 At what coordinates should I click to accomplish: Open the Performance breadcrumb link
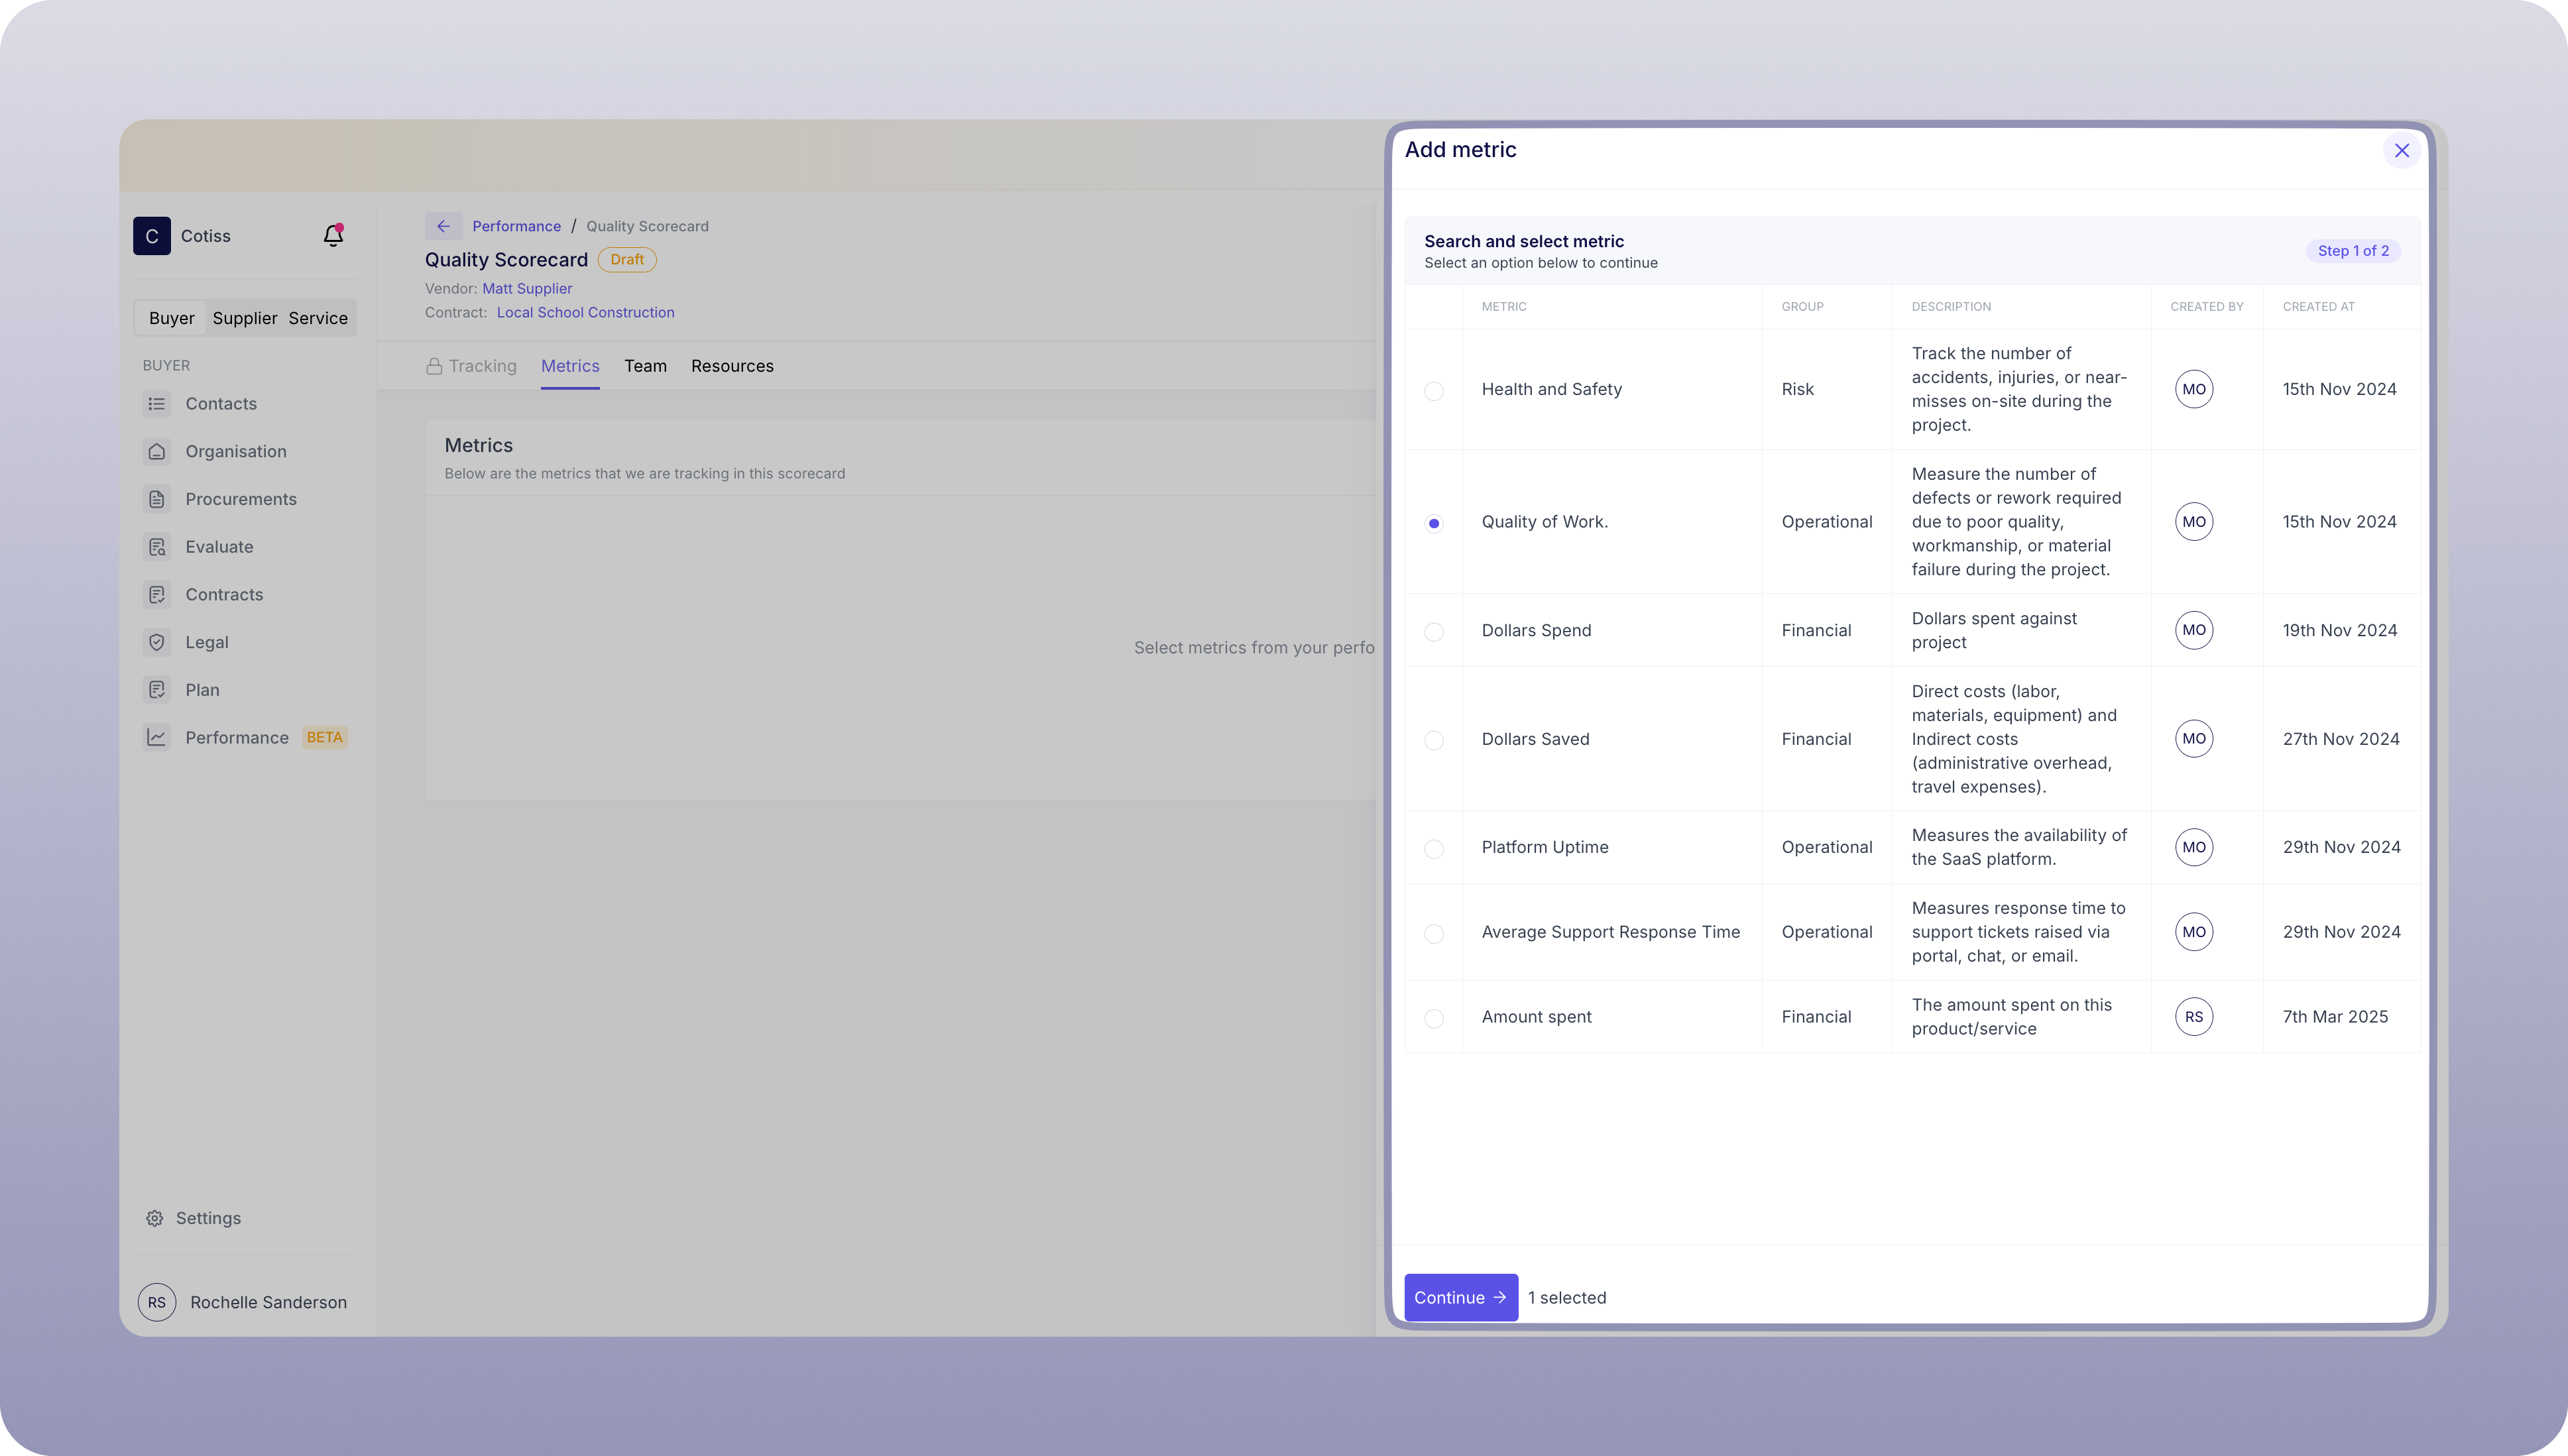pos(516,226)
